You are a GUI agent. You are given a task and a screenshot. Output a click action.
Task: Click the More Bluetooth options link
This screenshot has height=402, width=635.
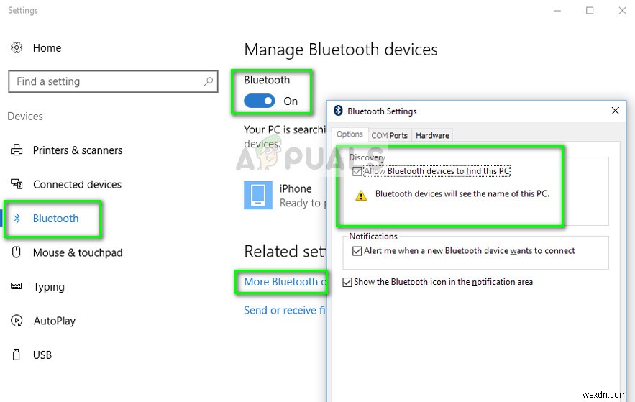285,282
